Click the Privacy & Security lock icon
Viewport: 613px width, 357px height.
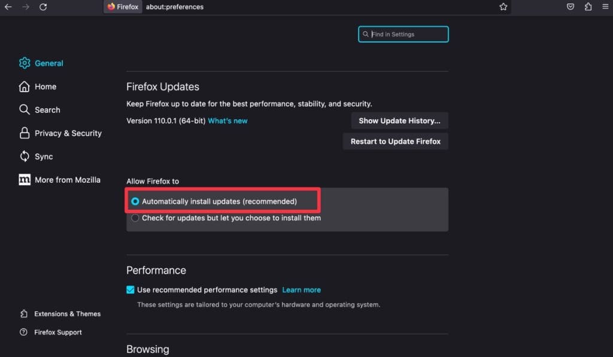(25, 133)
